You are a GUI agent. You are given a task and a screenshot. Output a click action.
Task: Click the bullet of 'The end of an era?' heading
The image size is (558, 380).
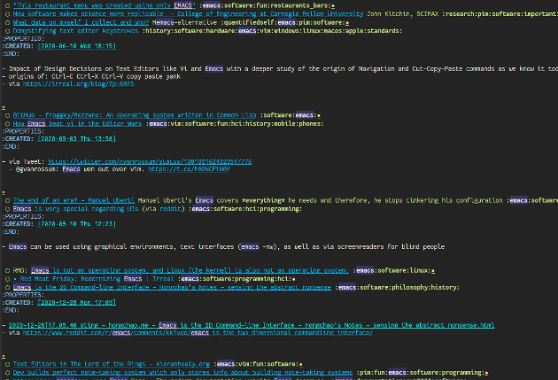pos(7,201)
